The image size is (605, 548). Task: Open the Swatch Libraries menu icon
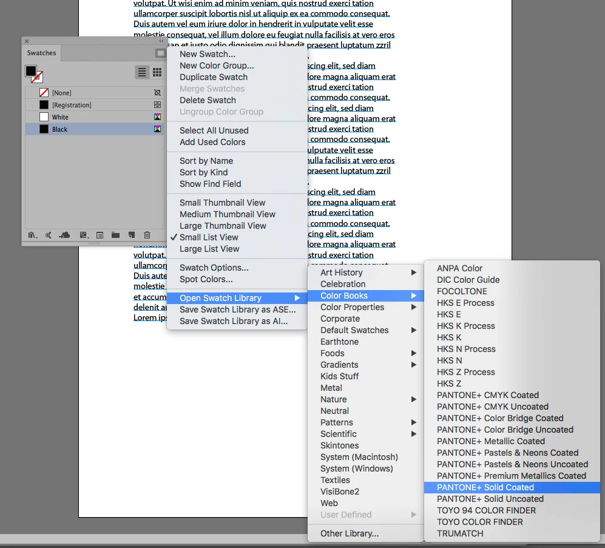pyautogui.click(x=32, y=235)
